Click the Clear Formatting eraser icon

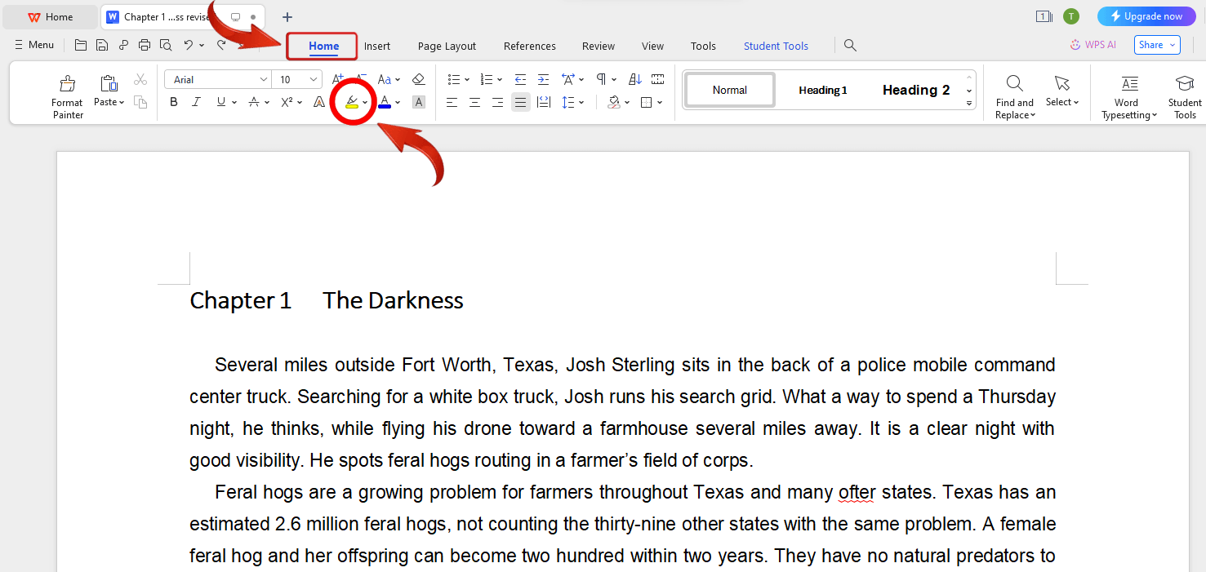coord(418,79)
